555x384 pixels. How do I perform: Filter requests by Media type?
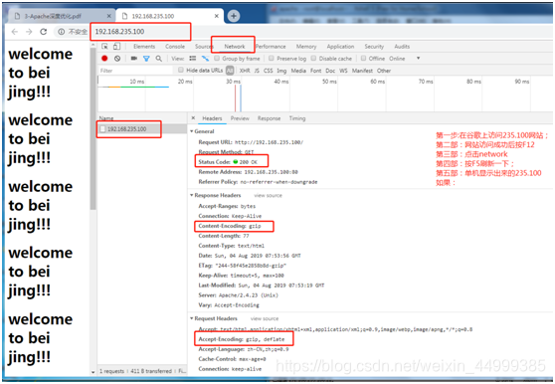(298, 71)
